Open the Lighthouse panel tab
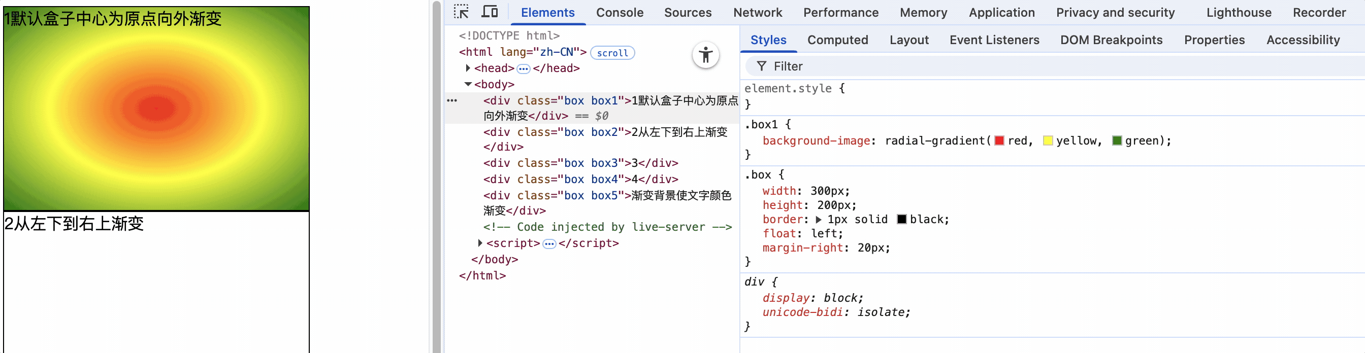The image size is (1365, 353). 1239,13
